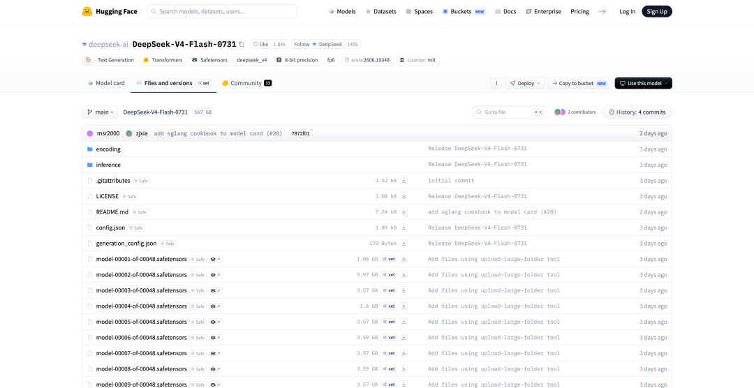Viewport: 754px width, 388px height.
Task: Click xet badge on model-00002 row
Action: pyautogui.click(x=389, y=275)
